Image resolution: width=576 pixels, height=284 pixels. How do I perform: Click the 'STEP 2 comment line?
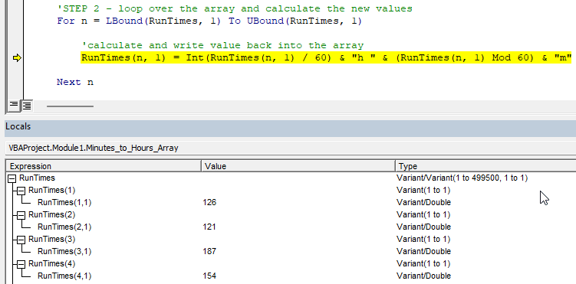tap(235, 8)
